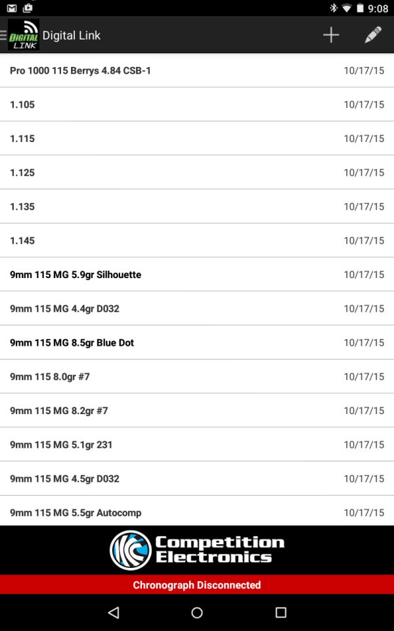Tap the pencil edit icon
Screen dimensions: 394x631
373,35
